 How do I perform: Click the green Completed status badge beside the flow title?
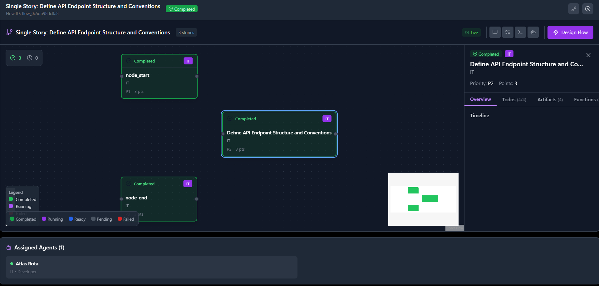[182, 9]
